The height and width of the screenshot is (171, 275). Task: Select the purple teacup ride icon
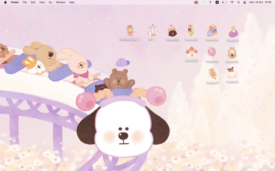pos(233,32)
